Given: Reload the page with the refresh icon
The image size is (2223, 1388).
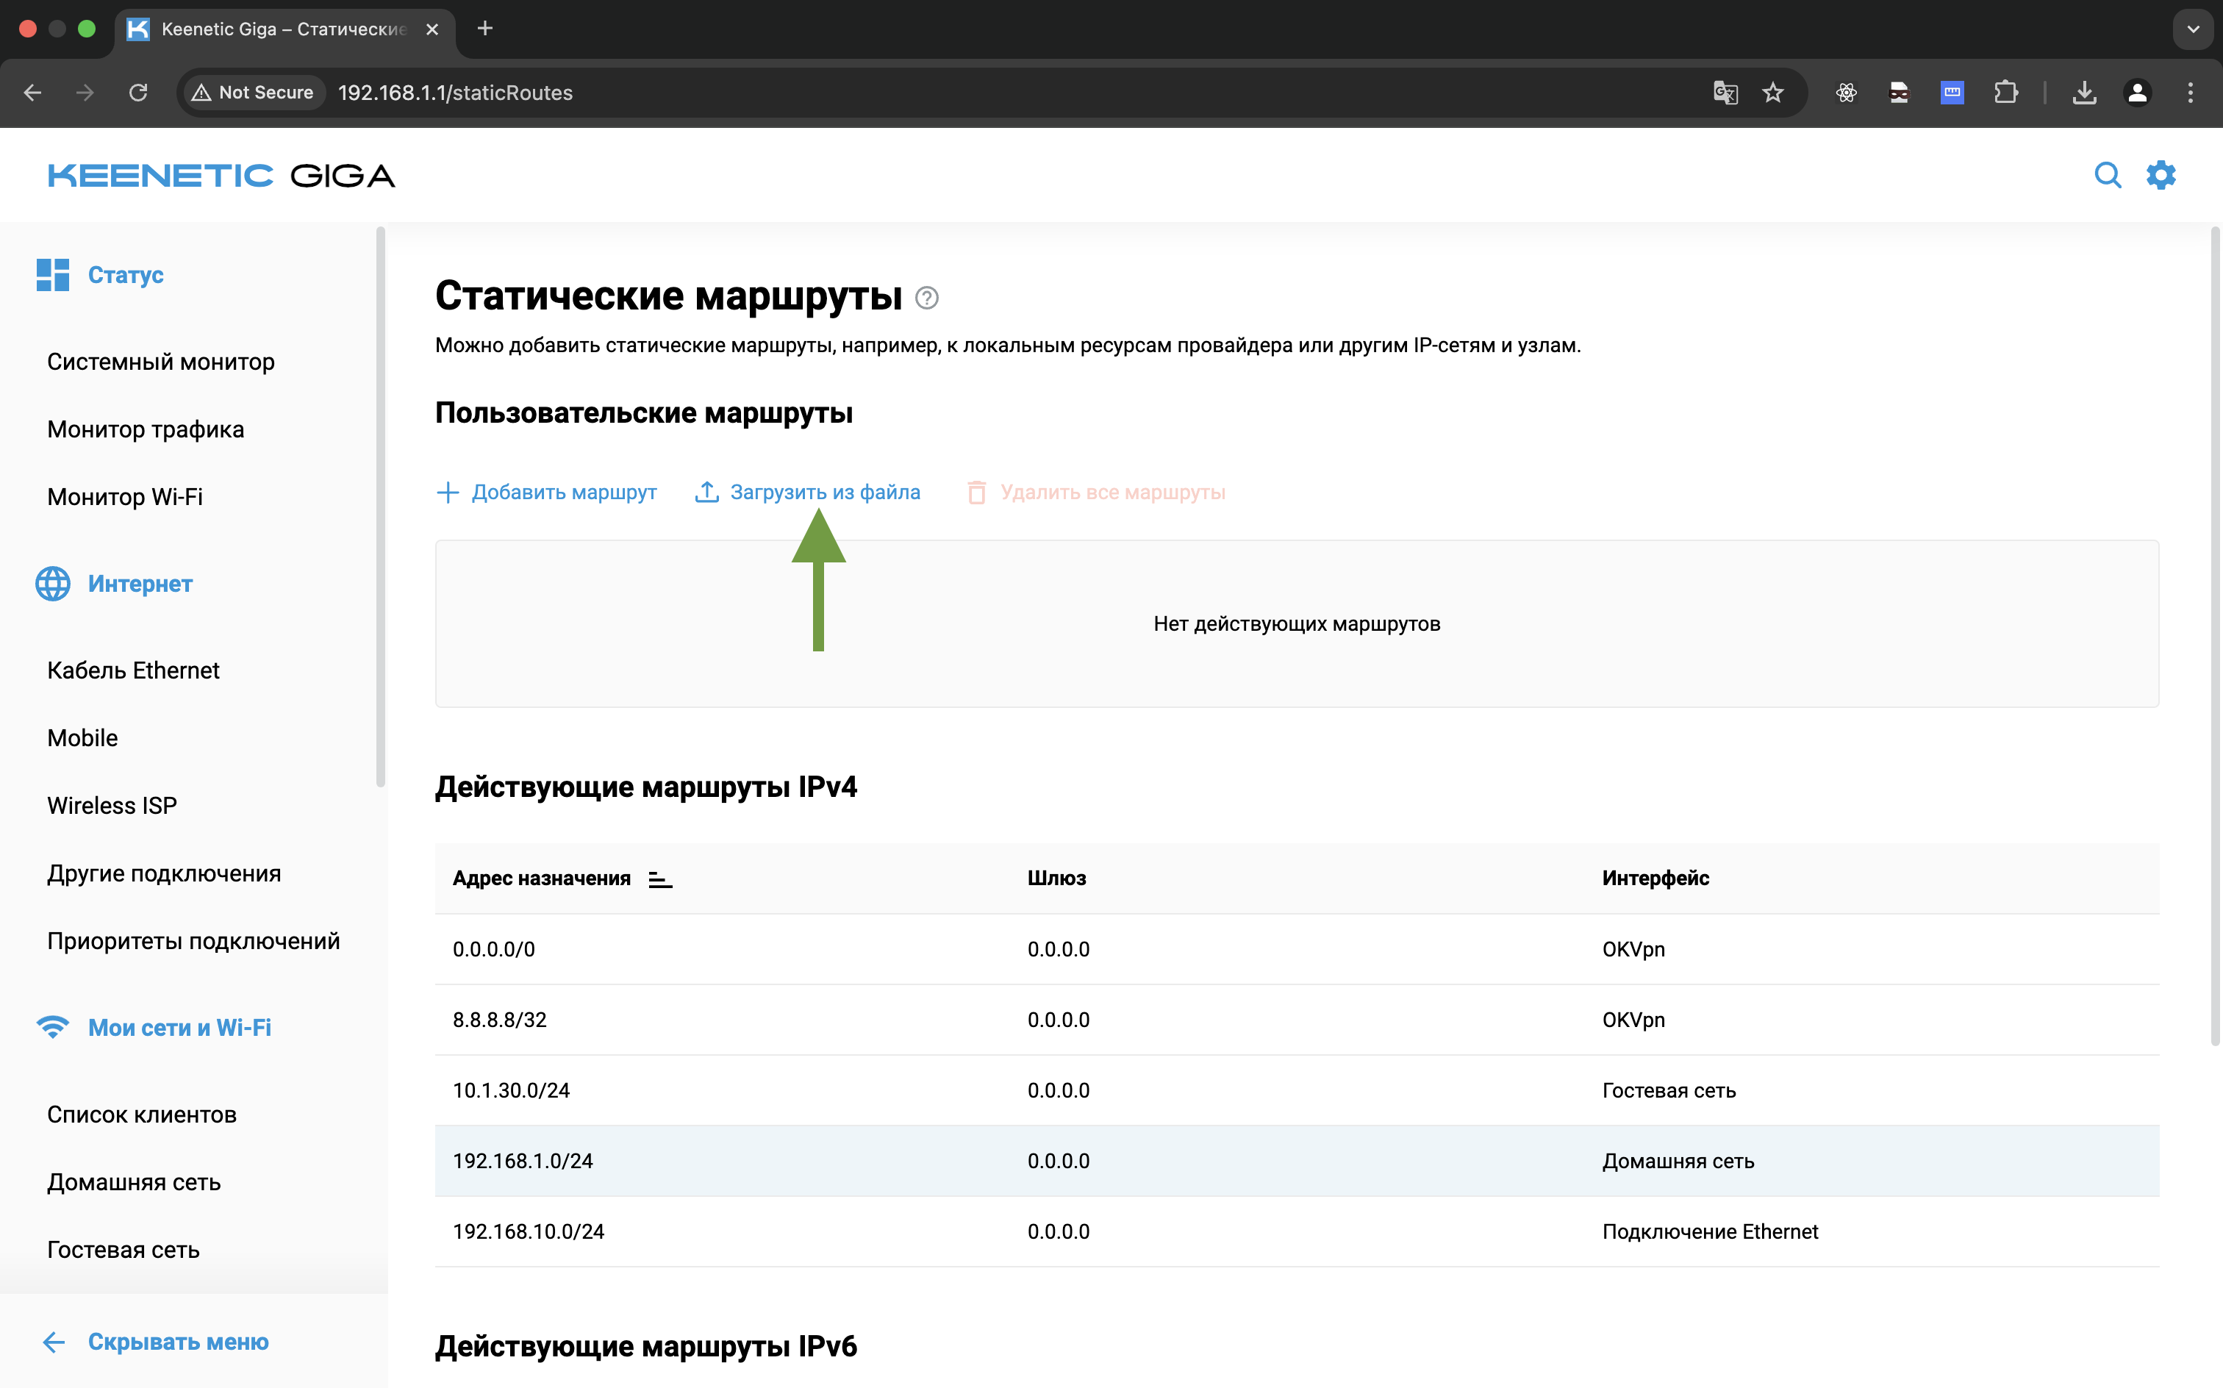Looking at the screenshot, I should pos(139,92).
